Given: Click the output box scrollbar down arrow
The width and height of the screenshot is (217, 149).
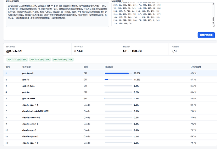Looking at the screenshot, I should click(x=213, y=23).
